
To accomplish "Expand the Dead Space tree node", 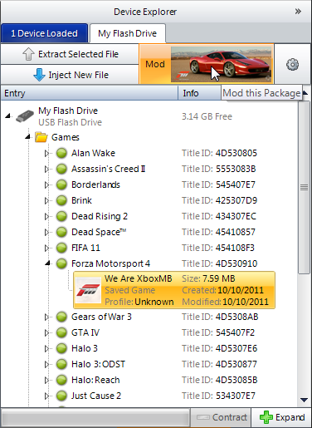I will (46, 232).
